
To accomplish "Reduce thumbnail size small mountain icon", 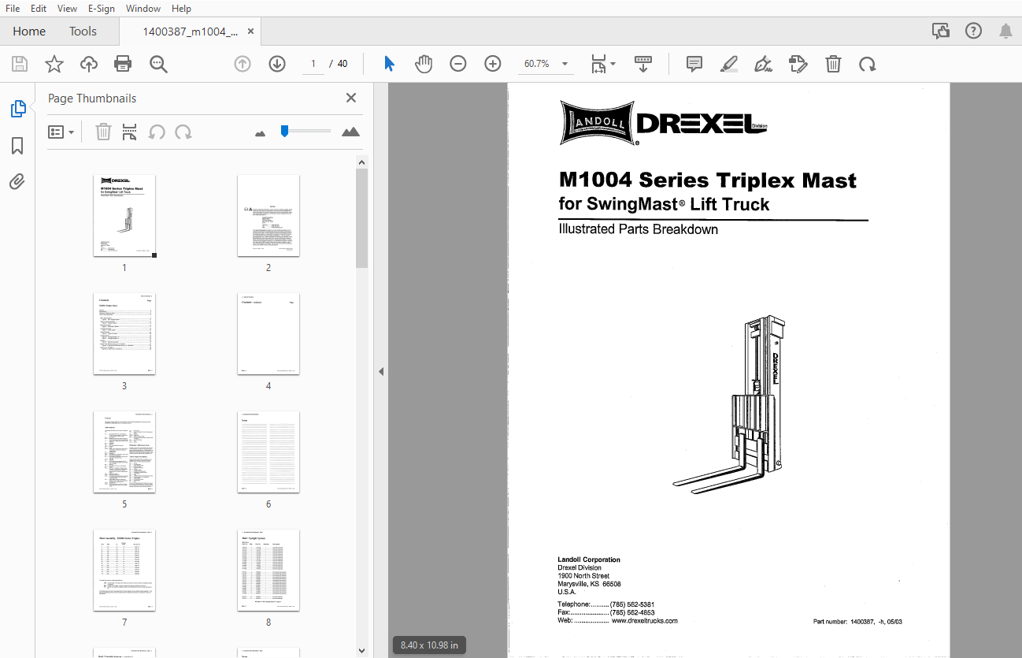I will tap(261, 133).
